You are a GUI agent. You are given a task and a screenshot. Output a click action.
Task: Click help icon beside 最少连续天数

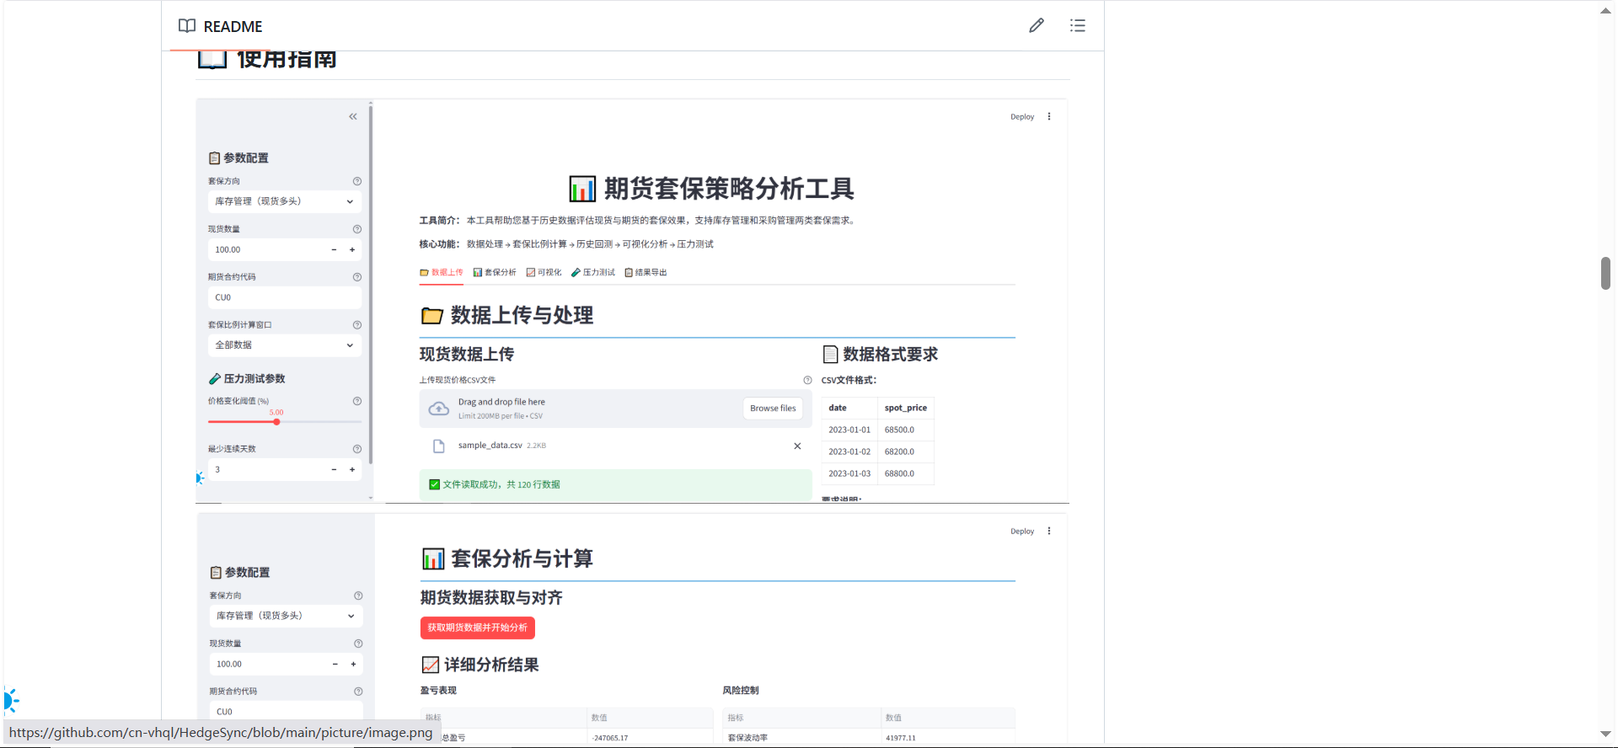point(357,449)
